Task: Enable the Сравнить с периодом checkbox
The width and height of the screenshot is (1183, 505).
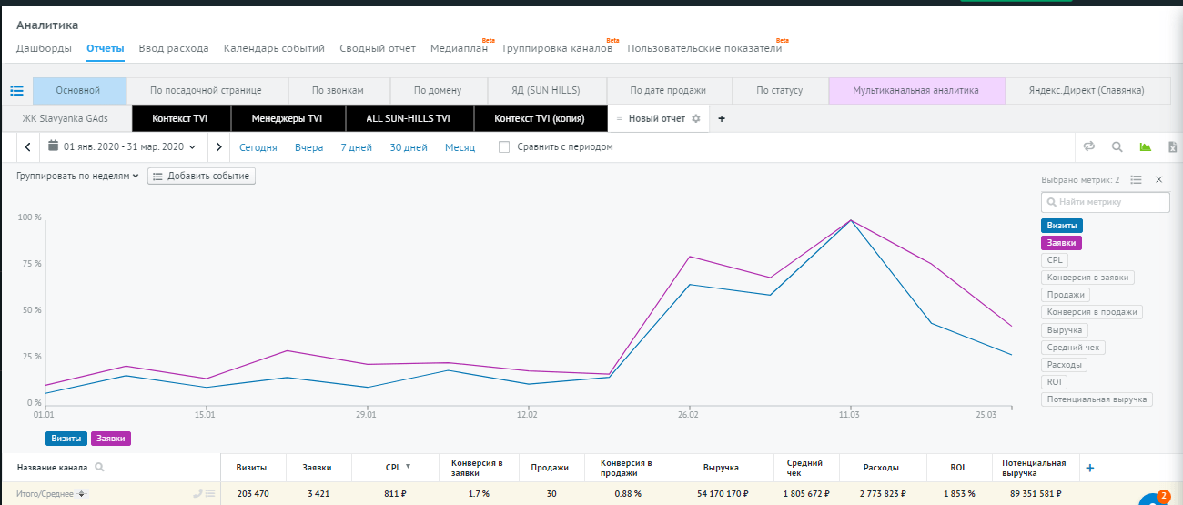Action: coord(504,146)
